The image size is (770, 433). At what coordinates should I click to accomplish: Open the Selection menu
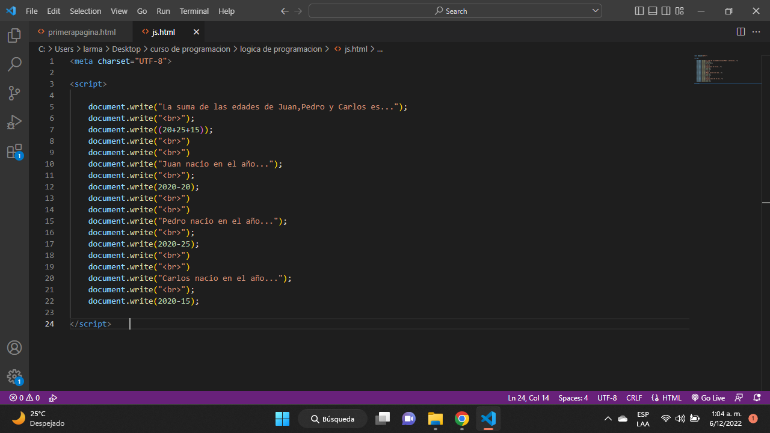click(x=85, y=11)
